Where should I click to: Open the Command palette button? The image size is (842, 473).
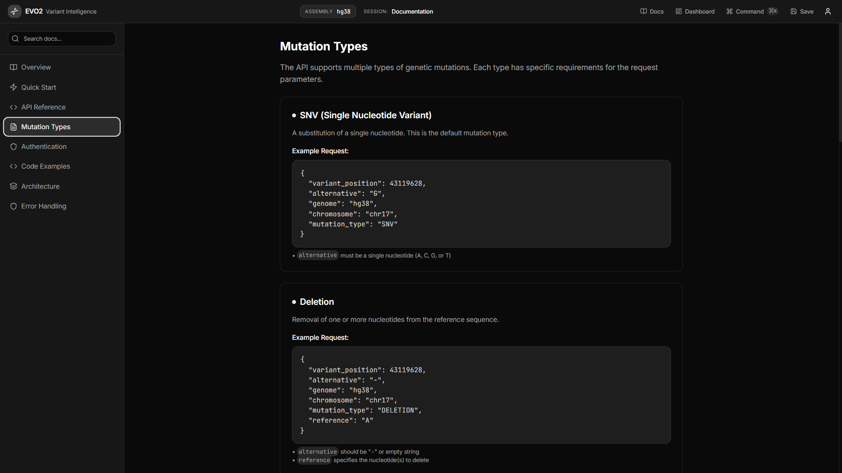coord(753,11)
